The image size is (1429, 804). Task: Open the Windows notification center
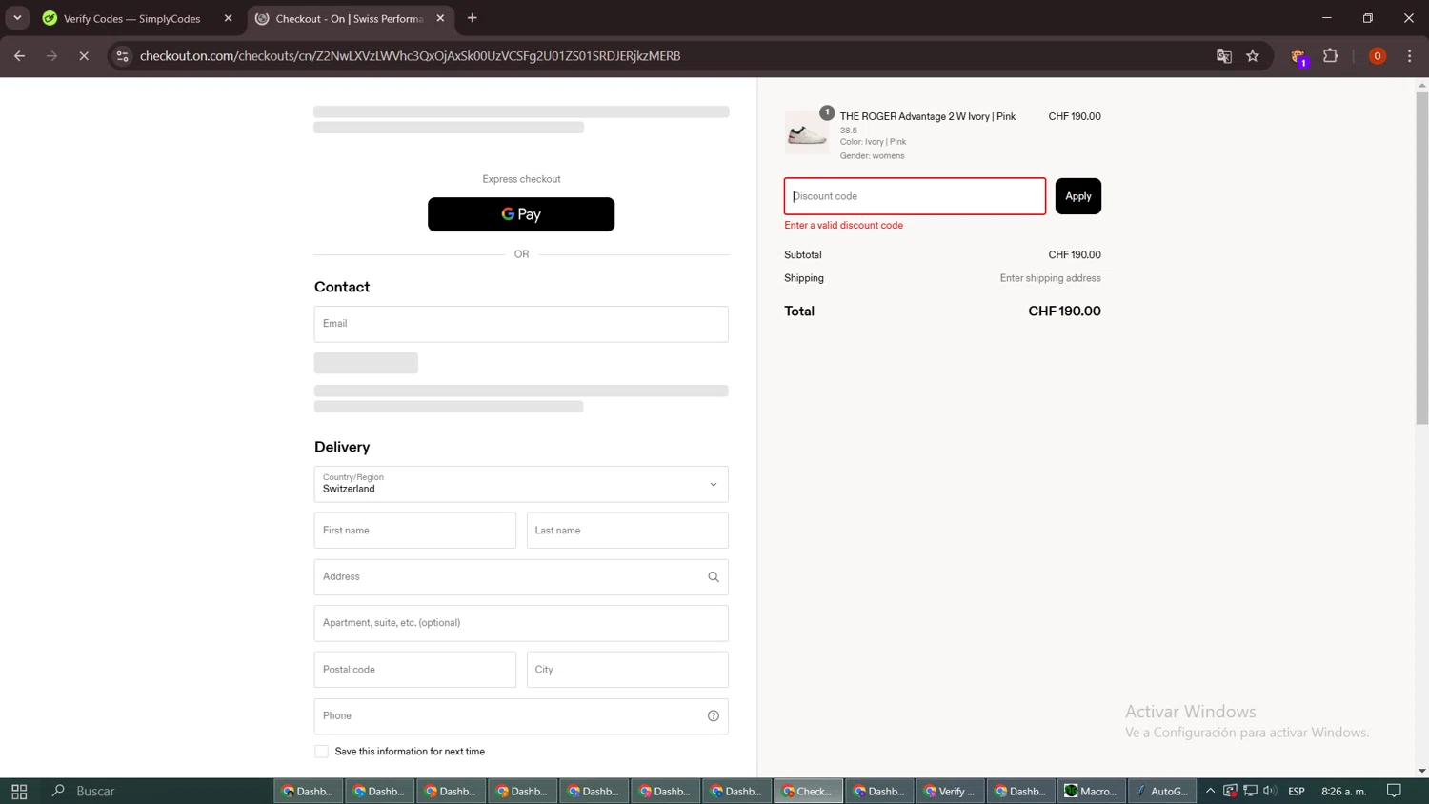[1394, 791]
